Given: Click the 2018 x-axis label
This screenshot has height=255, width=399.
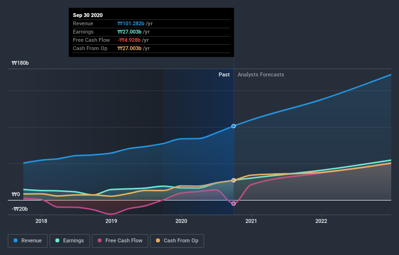Looking at the screenshot, I should (41, 221).
